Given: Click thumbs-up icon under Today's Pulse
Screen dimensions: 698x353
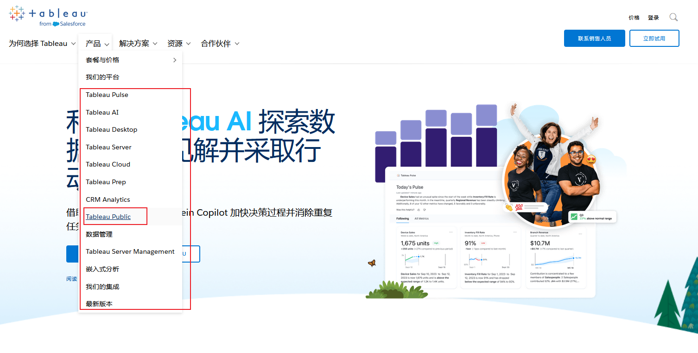Looking at the screenshot, I should click(x=419, y=210).
